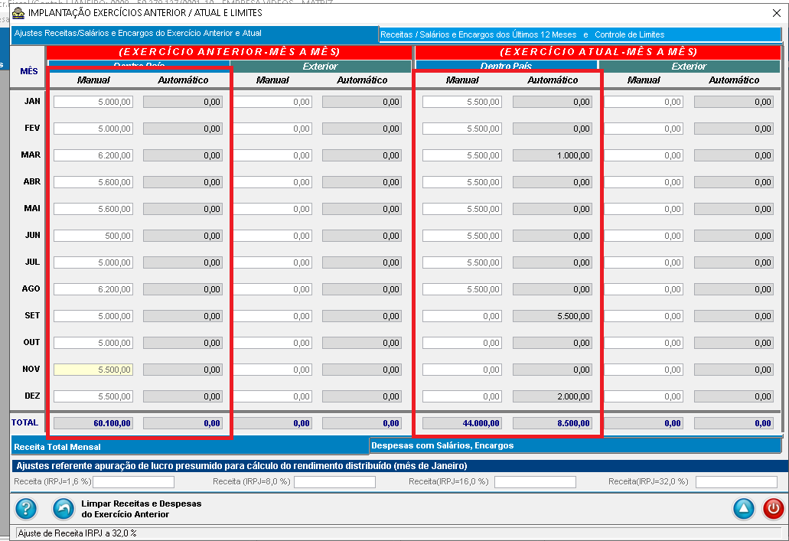Edit SET manual Dentro País field, Exercício Atual

point(462,316)
